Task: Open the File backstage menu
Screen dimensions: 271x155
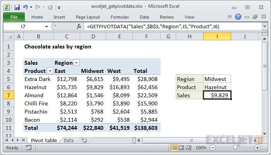Action: (x=14, y=17)
